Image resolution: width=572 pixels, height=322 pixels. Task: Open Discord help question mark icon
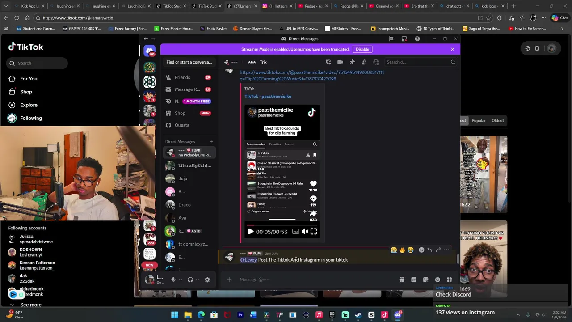[x=417, y=39]
